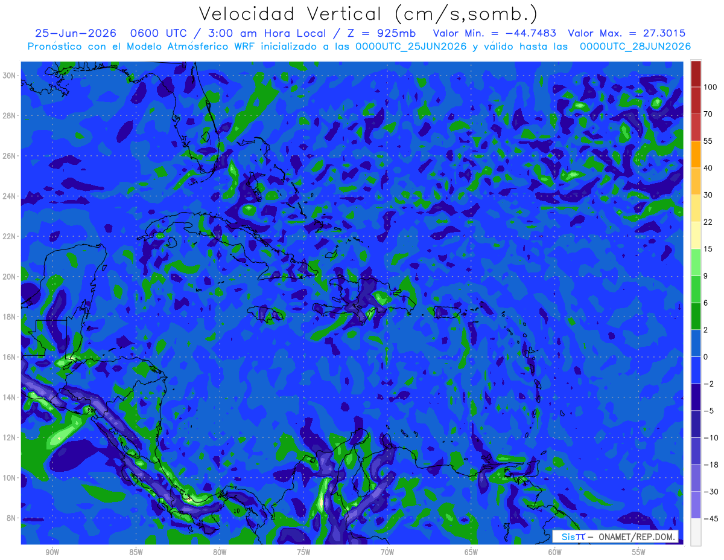724x560 pixels.
Task: Click the '22' colorbar label
Action: tap(708, 222)
